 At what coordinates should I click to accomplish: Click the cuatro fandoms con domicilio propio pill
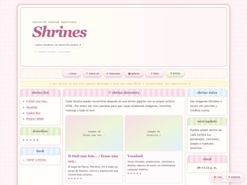point(58,45)
